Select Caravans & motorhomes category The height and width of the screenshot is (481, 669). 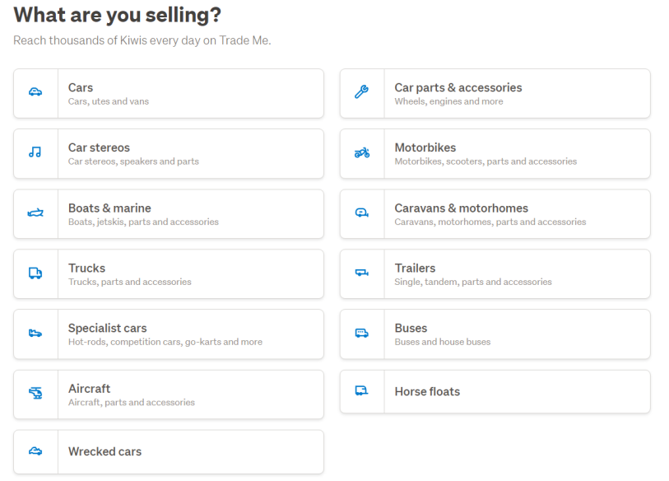[461, 208]
